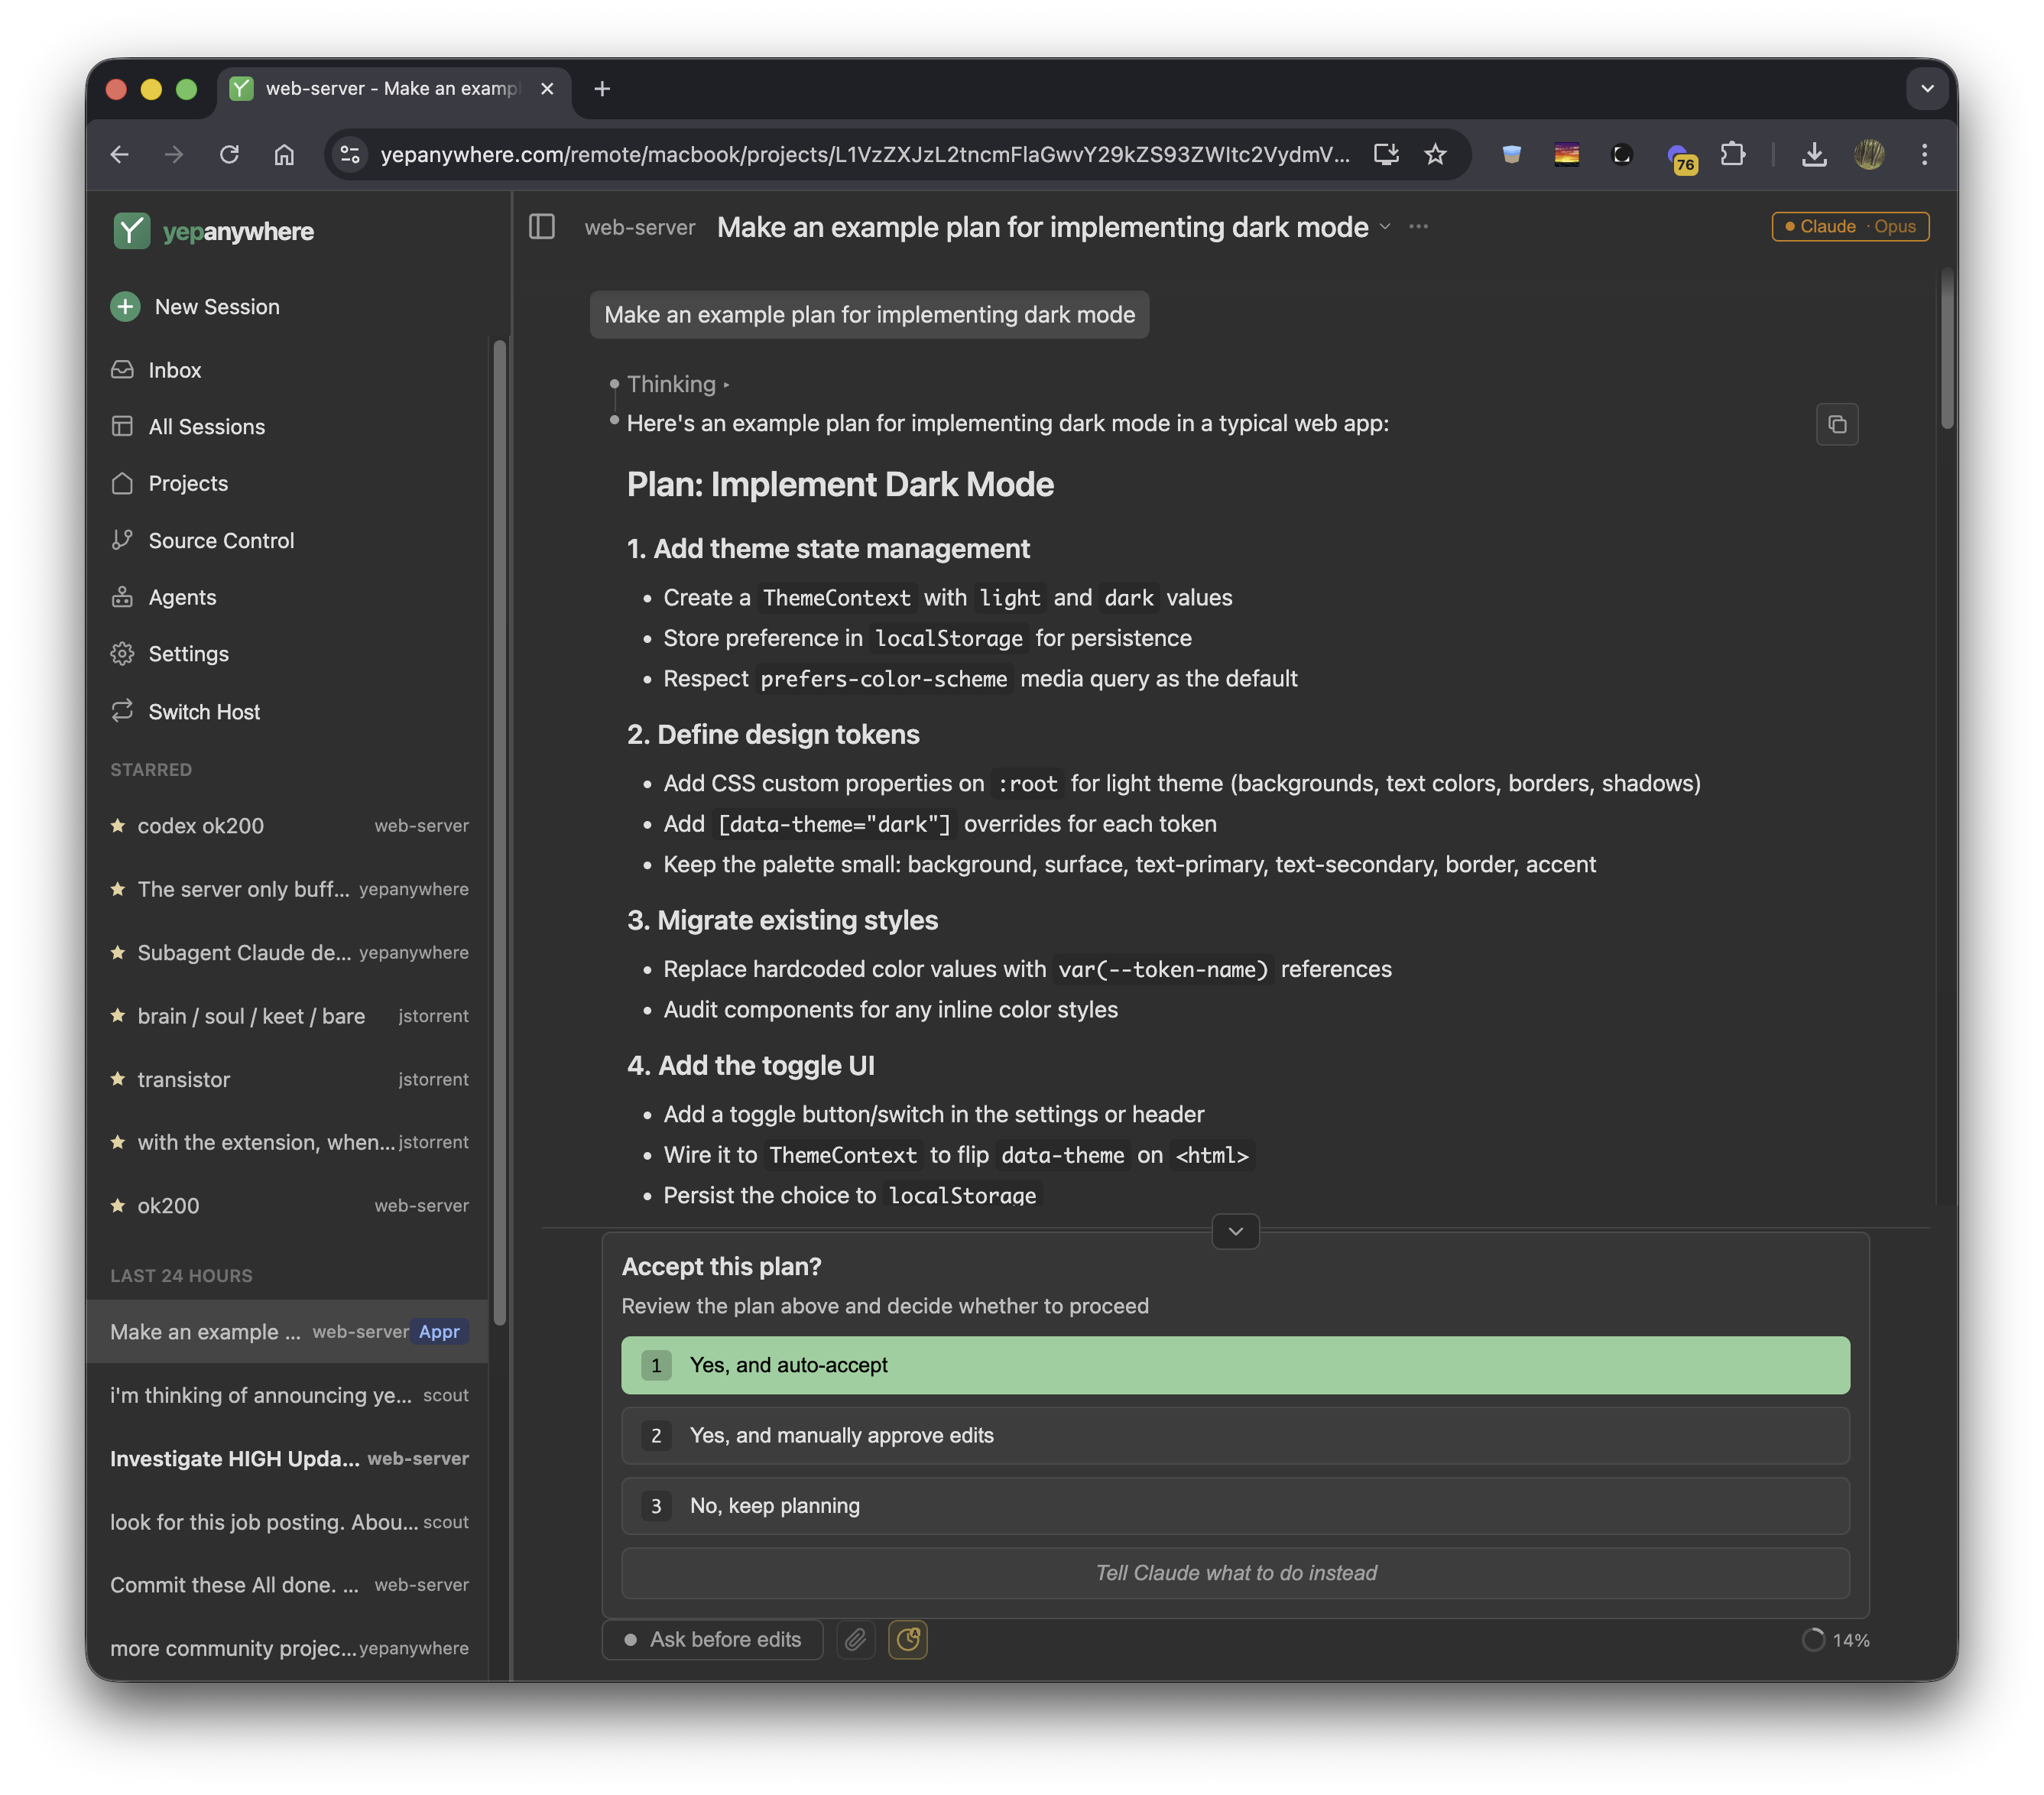Collapse the plan approval panel chevron
2044x1795 pixels.
click(1235, 1231)
